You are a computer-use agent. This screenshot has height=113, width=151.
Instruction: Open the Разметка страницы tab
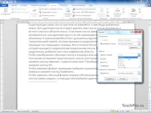click(39, 5)
